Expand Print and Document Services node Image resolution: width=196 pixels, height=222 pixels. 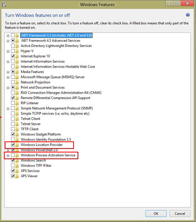point(8,88)
